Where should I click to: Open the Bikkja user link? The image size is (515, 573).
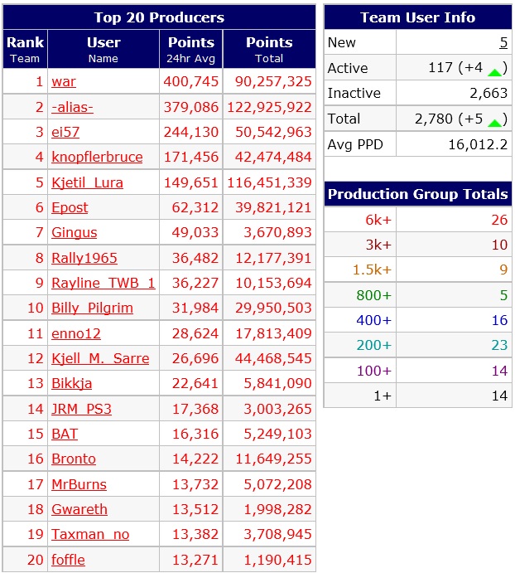pos(71,383)
